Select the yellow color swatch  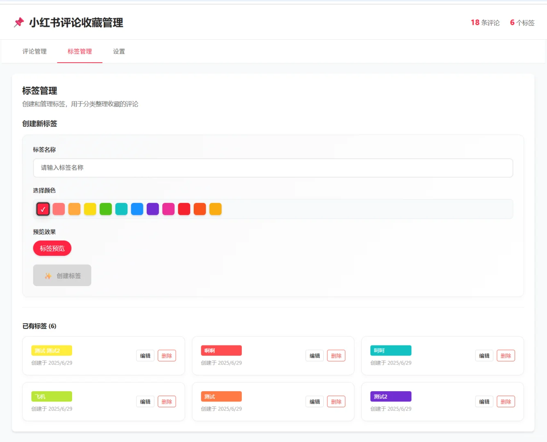pyautogui.click(x=90, y=209)
